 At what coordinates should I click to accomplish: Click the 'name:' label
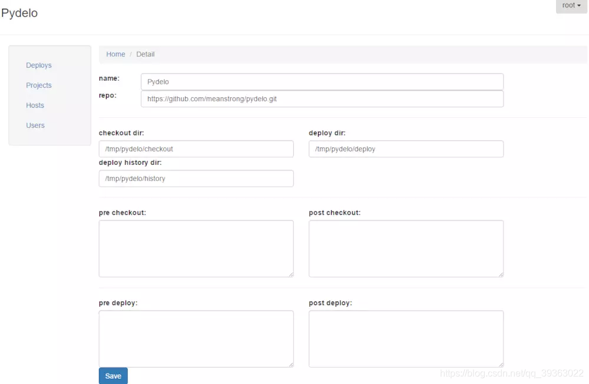coord(109,78)
